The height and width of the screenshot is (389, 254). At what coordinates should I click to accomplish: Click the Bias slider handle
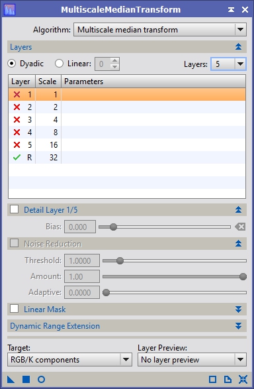pos(113,227)
